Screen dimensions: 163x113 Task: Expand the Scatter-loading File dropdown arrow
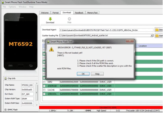(152, 35)
